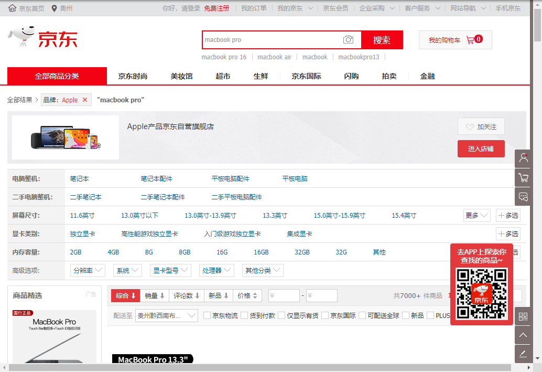Image resolution: width=542 pixels, height=372 pixels.
Task: Open the Apple store product thumbnail
Action: coord(66,137)
